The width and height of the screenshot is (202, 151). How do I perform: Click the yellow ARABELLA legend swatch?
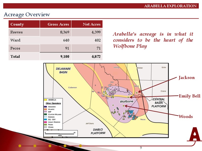pyautogui.click(x=45, y=100)
